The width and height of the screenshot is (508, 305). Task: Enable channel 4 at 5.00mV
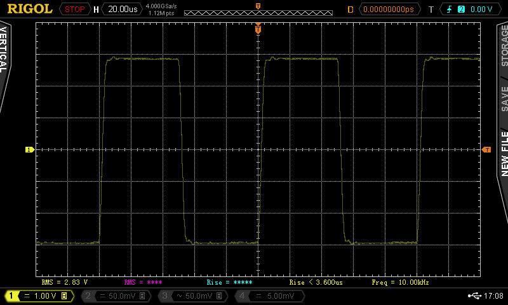click(x=269, y=296)
